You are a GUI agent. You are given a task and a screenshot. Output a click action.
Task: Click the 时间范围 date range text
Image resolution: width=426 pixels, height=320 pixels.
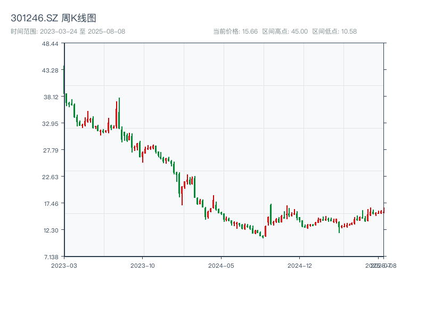(68, 31)
